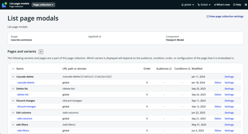This screenshot has height=134, width=248.
Task: Click the Pages and variants heading
Action: tap(22, 51)
